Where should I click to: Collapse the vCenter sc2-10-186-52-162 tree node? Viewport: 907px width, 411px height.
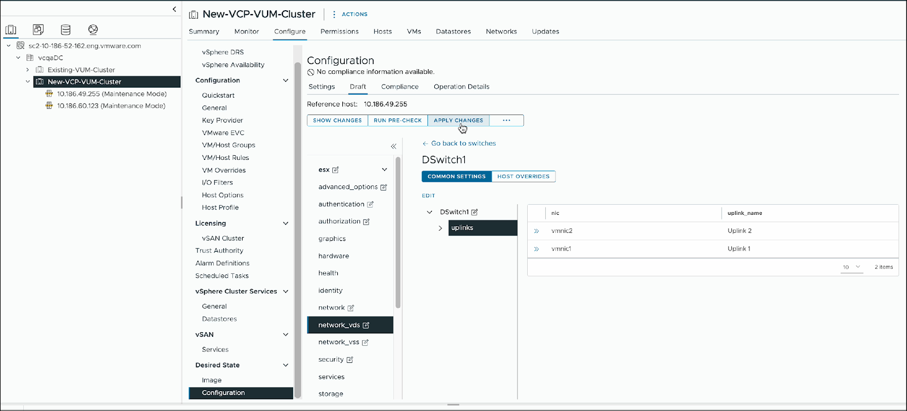click(x=9, y=46)
